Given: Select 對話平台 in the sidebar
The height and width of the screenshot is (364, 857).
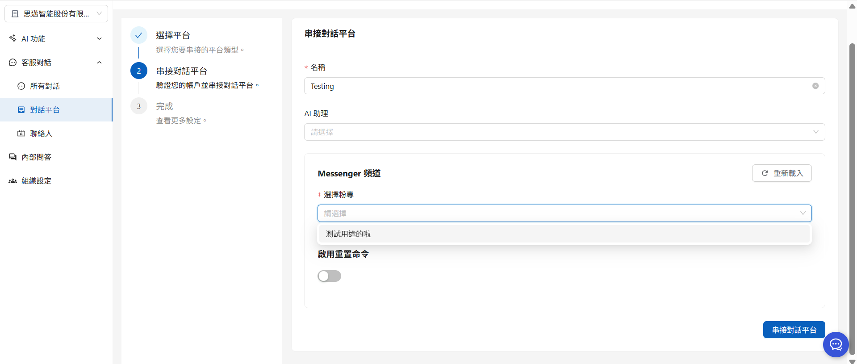Looking at the screenshot, I should tap(45, 110).
